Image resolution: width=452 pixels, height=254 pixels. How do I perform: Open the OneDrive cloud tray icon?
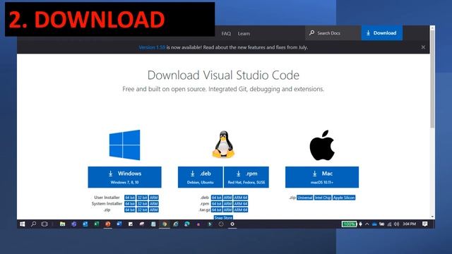(x=374, y=224)
